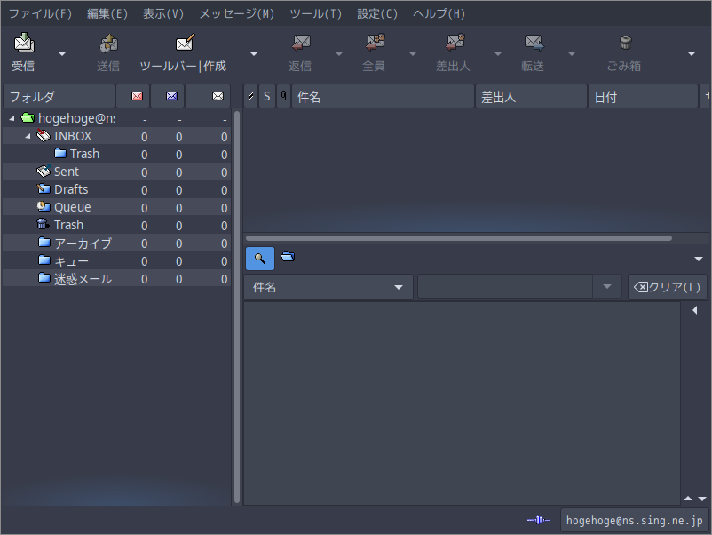Sort by 件名 column header
Viewport: 712px width, 535px height.
point(383,96)
